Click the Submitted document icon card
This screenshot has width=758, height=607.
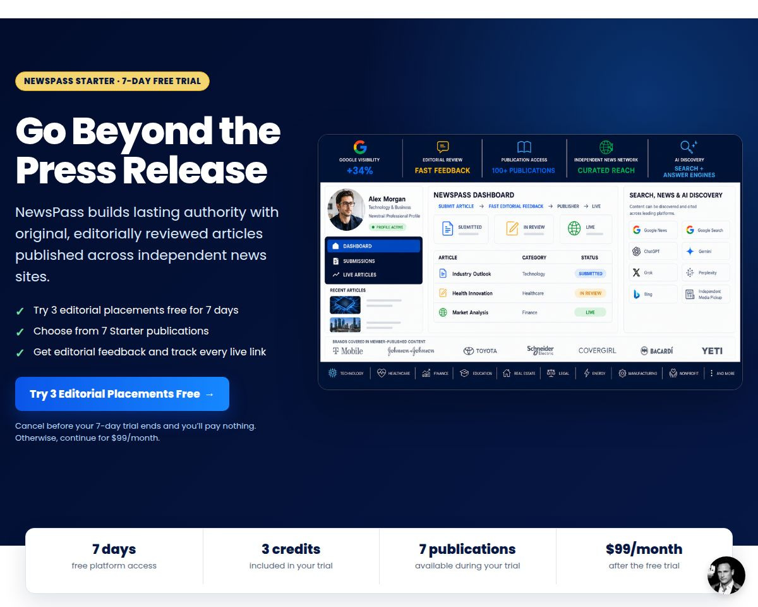(461, 228)
